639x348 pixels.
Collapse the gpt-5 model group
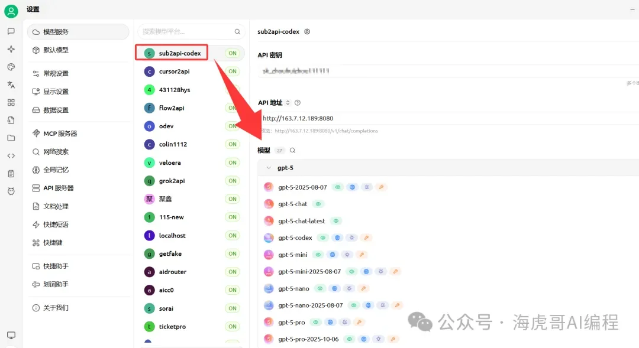point(270,167)
